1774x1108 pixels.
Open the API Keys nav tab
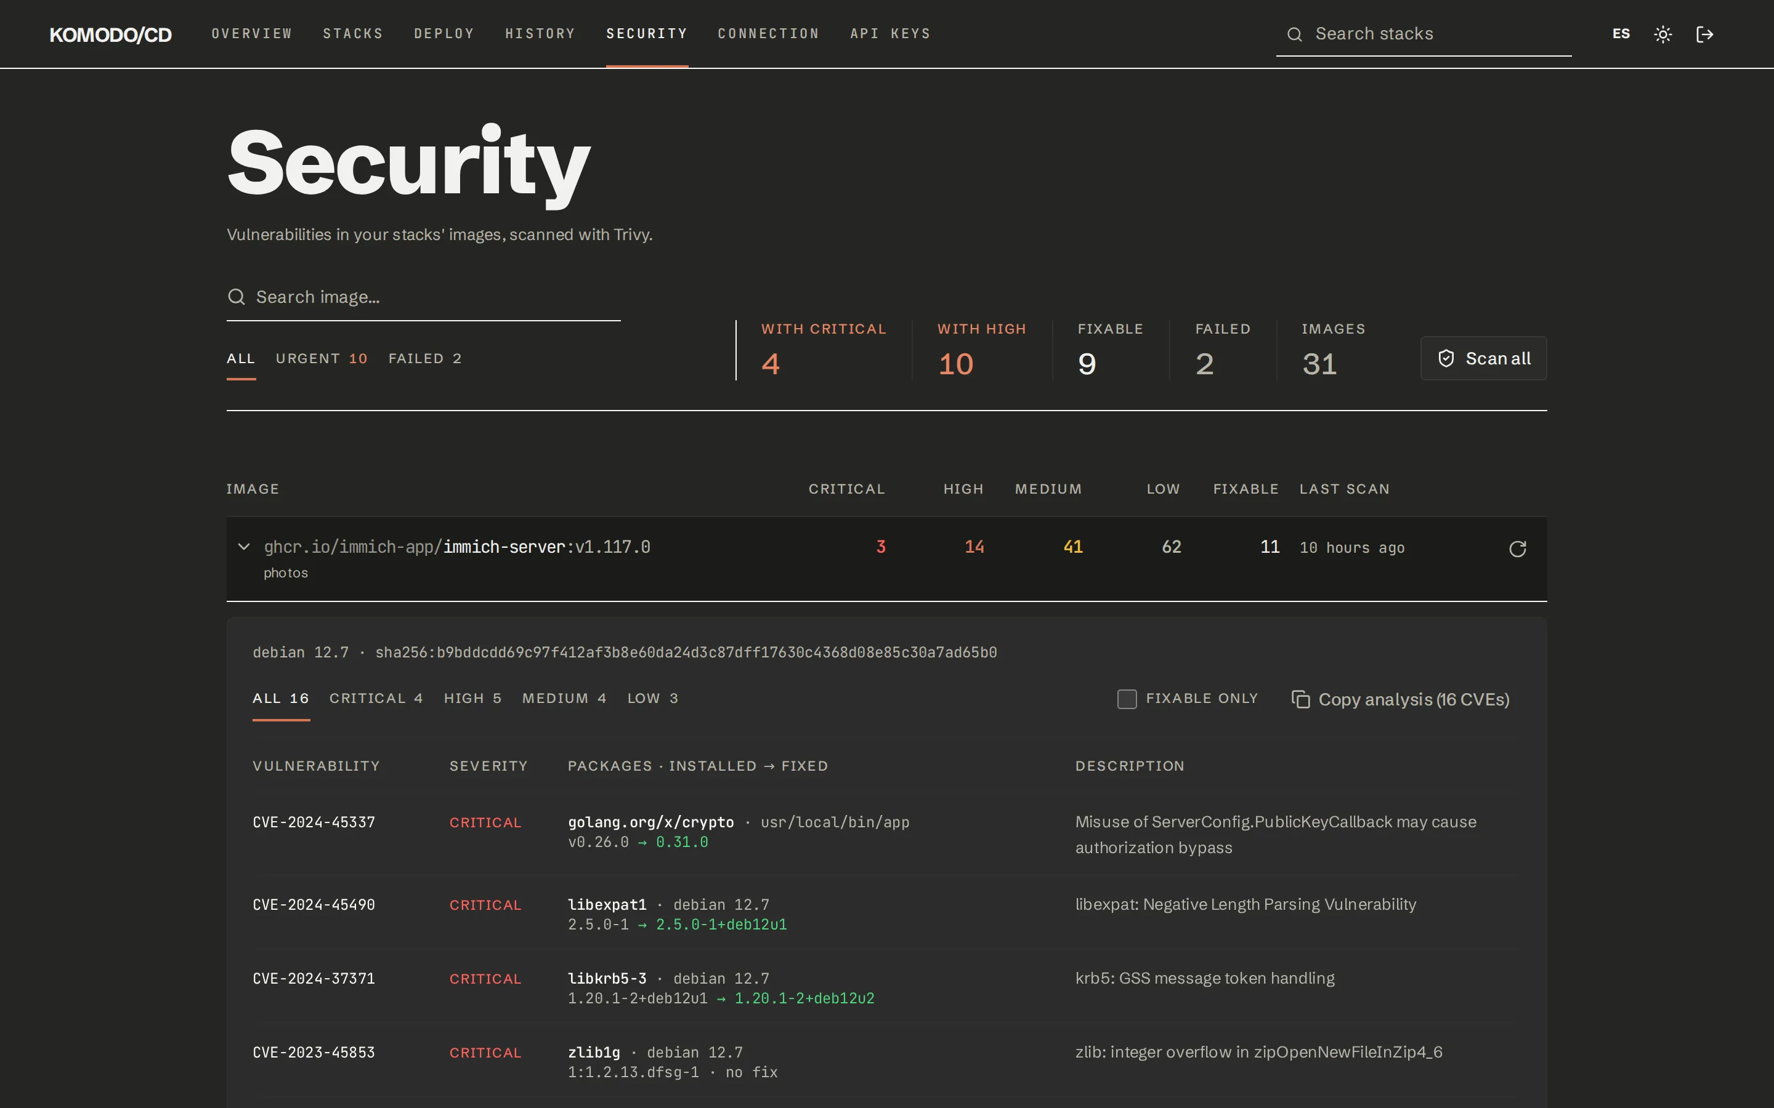pyautogui.click(x=890, y=34)
